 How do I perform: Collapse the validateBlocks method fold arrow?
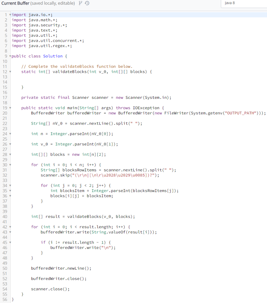pos(10,72)
